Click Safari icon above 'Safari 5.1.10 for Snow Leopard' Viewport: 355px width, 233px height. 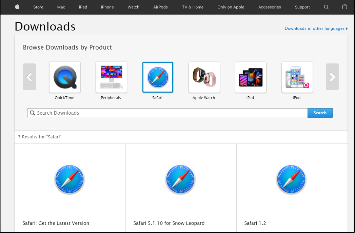pos(180,179)
